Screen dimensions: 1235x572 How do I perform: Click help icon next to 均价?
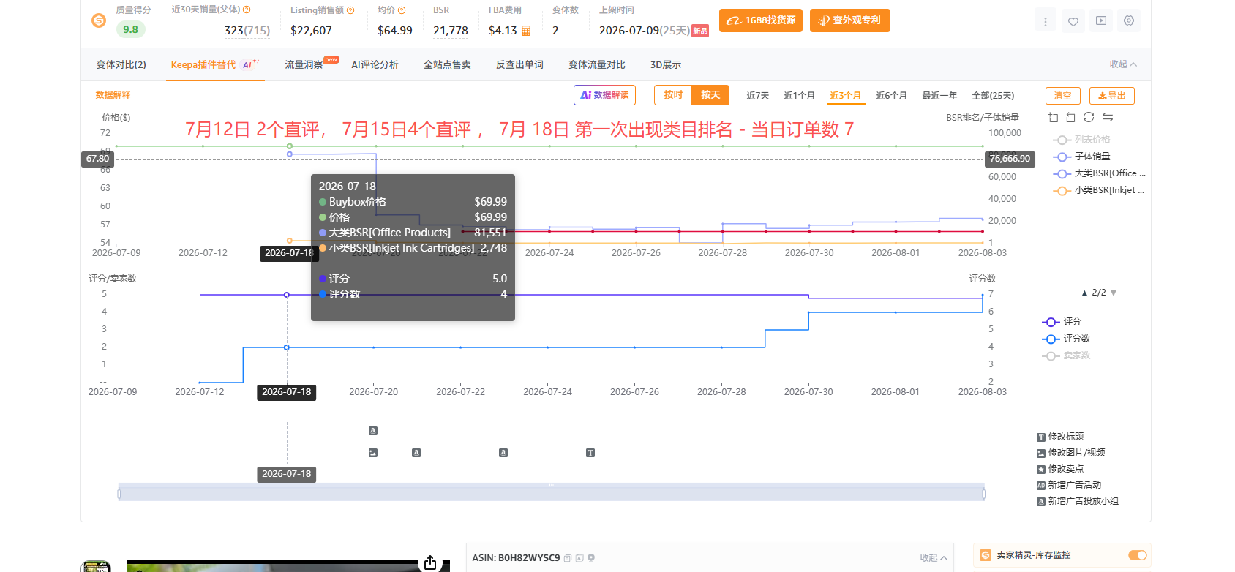(x=402, y=10)
